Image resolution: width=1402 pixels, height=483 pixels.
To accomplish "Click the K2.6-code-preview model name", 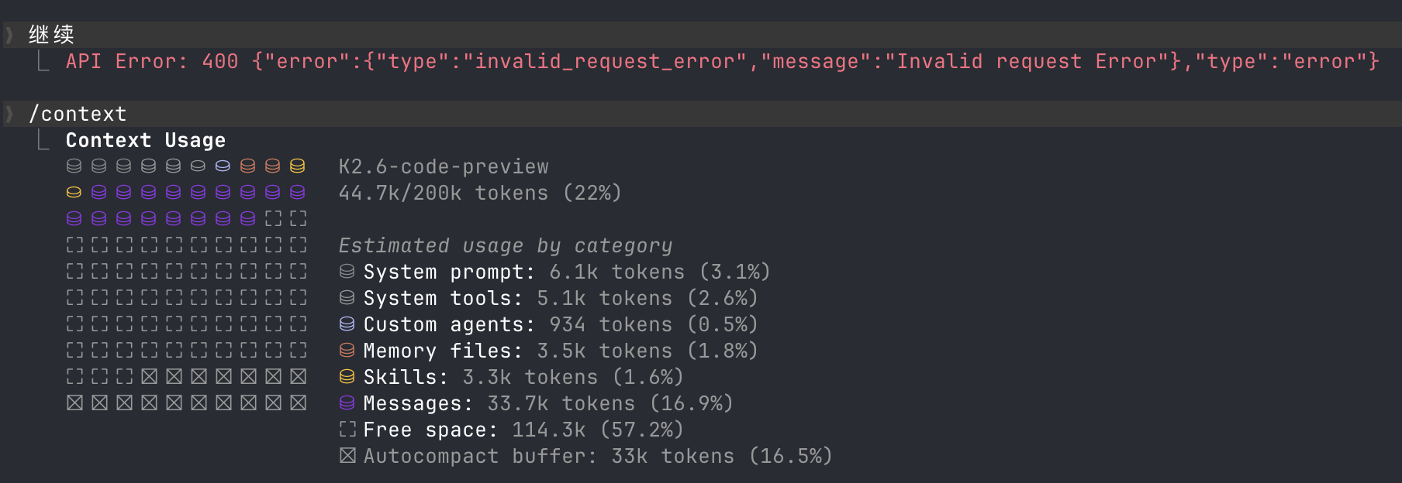I will (444, 166).
